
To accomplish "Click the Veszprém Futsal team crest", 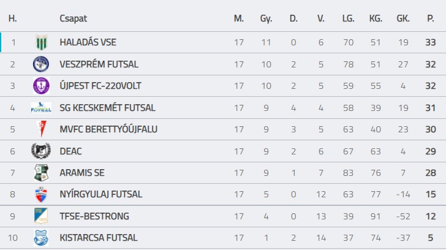I will click(41, 64).
